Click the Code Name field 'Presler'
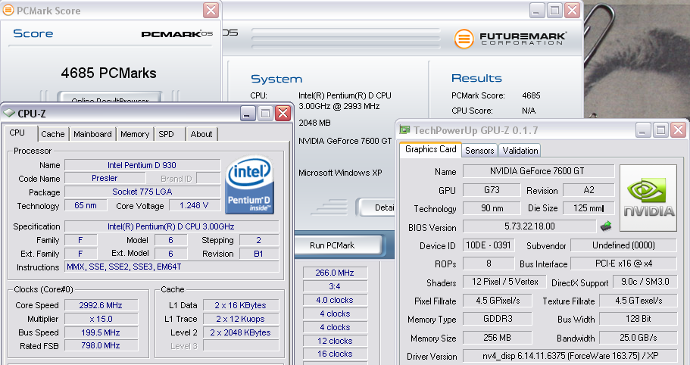Screen dimensions: 690x365 point(105,178)
